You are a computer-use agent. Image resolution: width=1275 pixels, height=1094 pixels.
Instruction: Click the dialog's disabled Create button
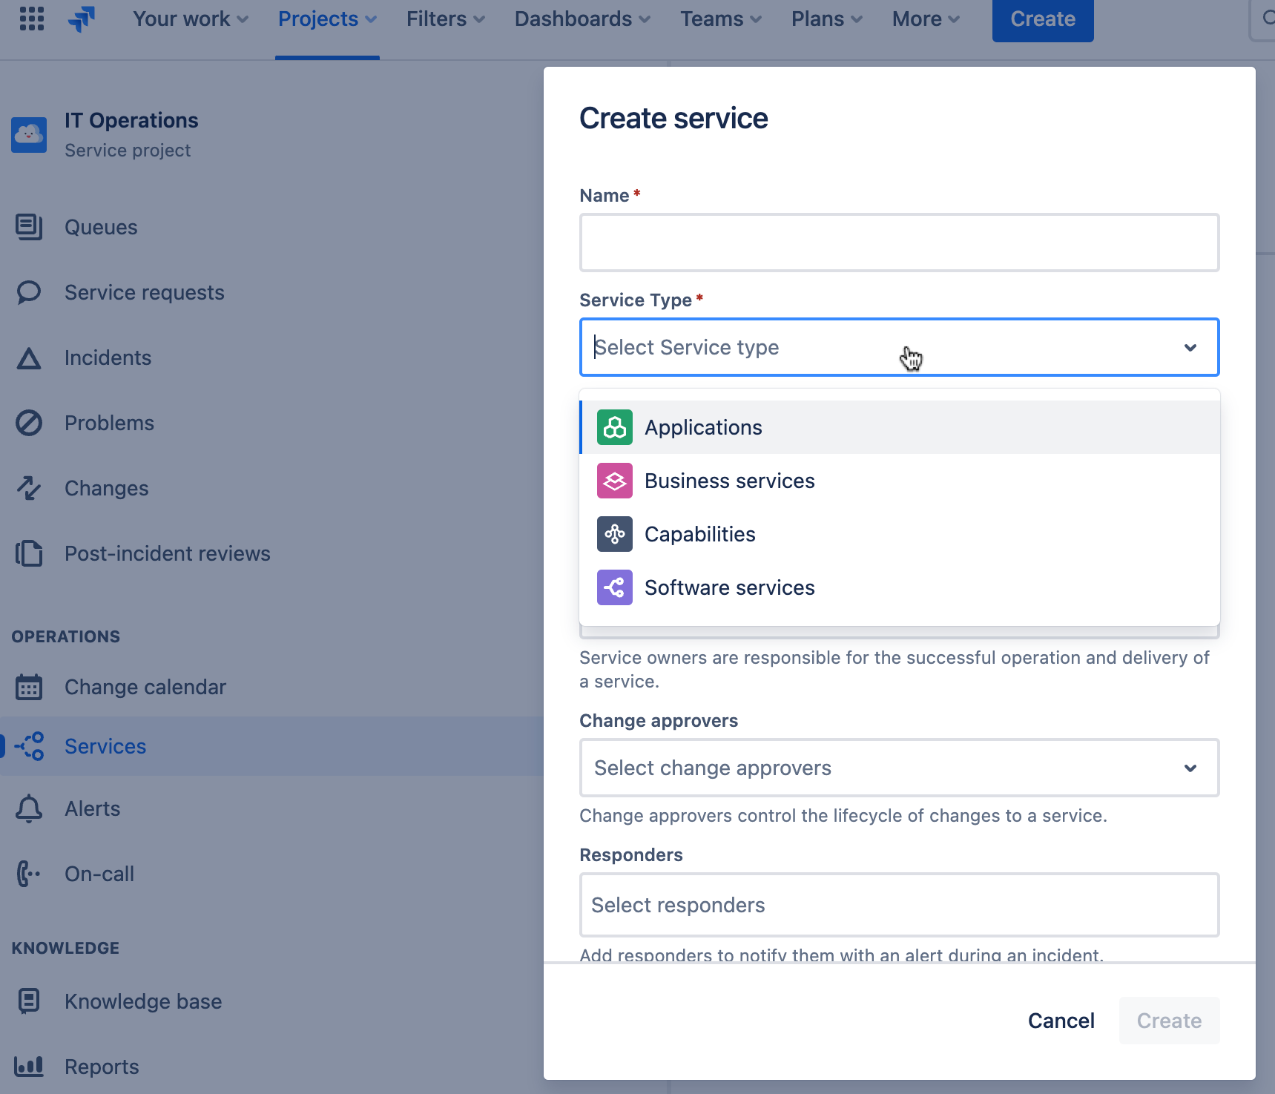(1169, 1021)
